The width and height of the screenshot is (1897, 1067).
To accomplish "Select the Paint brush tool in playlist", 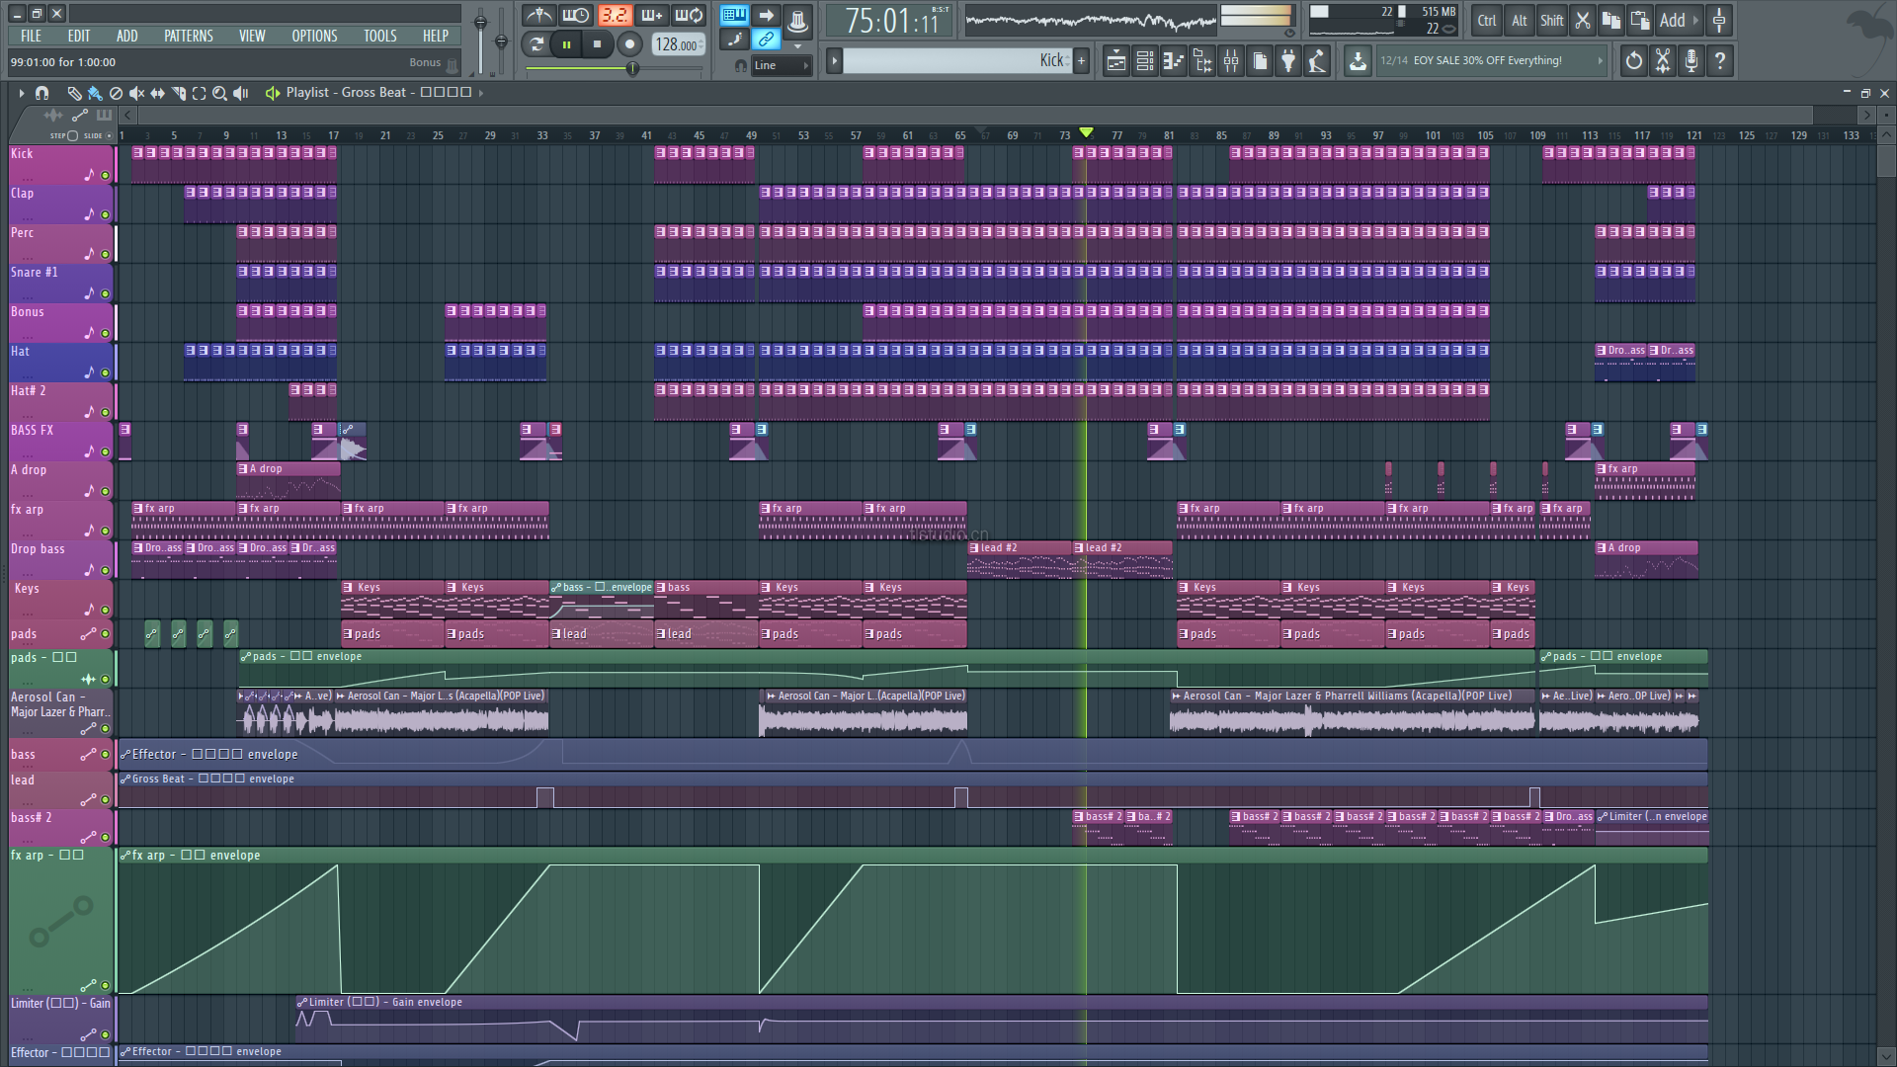I will click(95, 93).
